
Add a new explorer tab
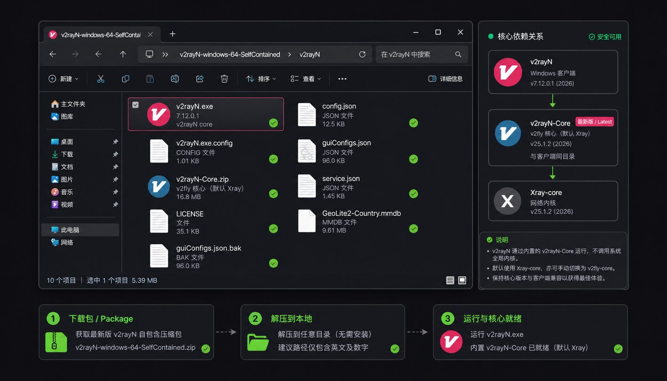point(173,34)
